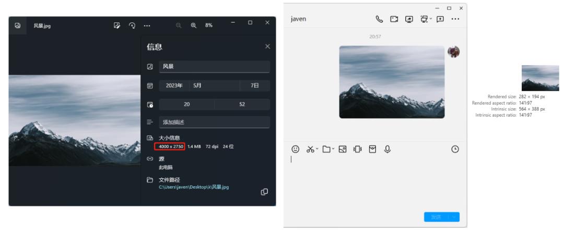Close the 信息 info panel
This screenshot has height=230, width=564.
(267, 47)
